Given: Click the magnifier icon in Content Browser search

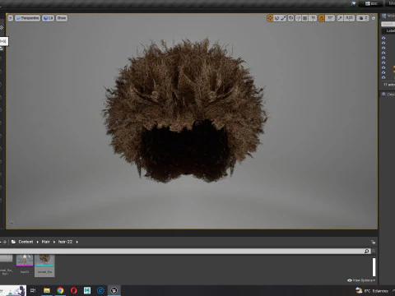Looking at the screenshot, I should [x=367, y=251].
